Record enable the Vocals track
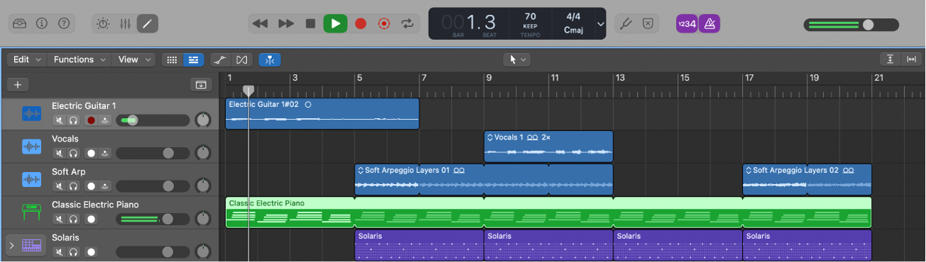Viewport: 926px width, 262px height. tap(91, 153)
